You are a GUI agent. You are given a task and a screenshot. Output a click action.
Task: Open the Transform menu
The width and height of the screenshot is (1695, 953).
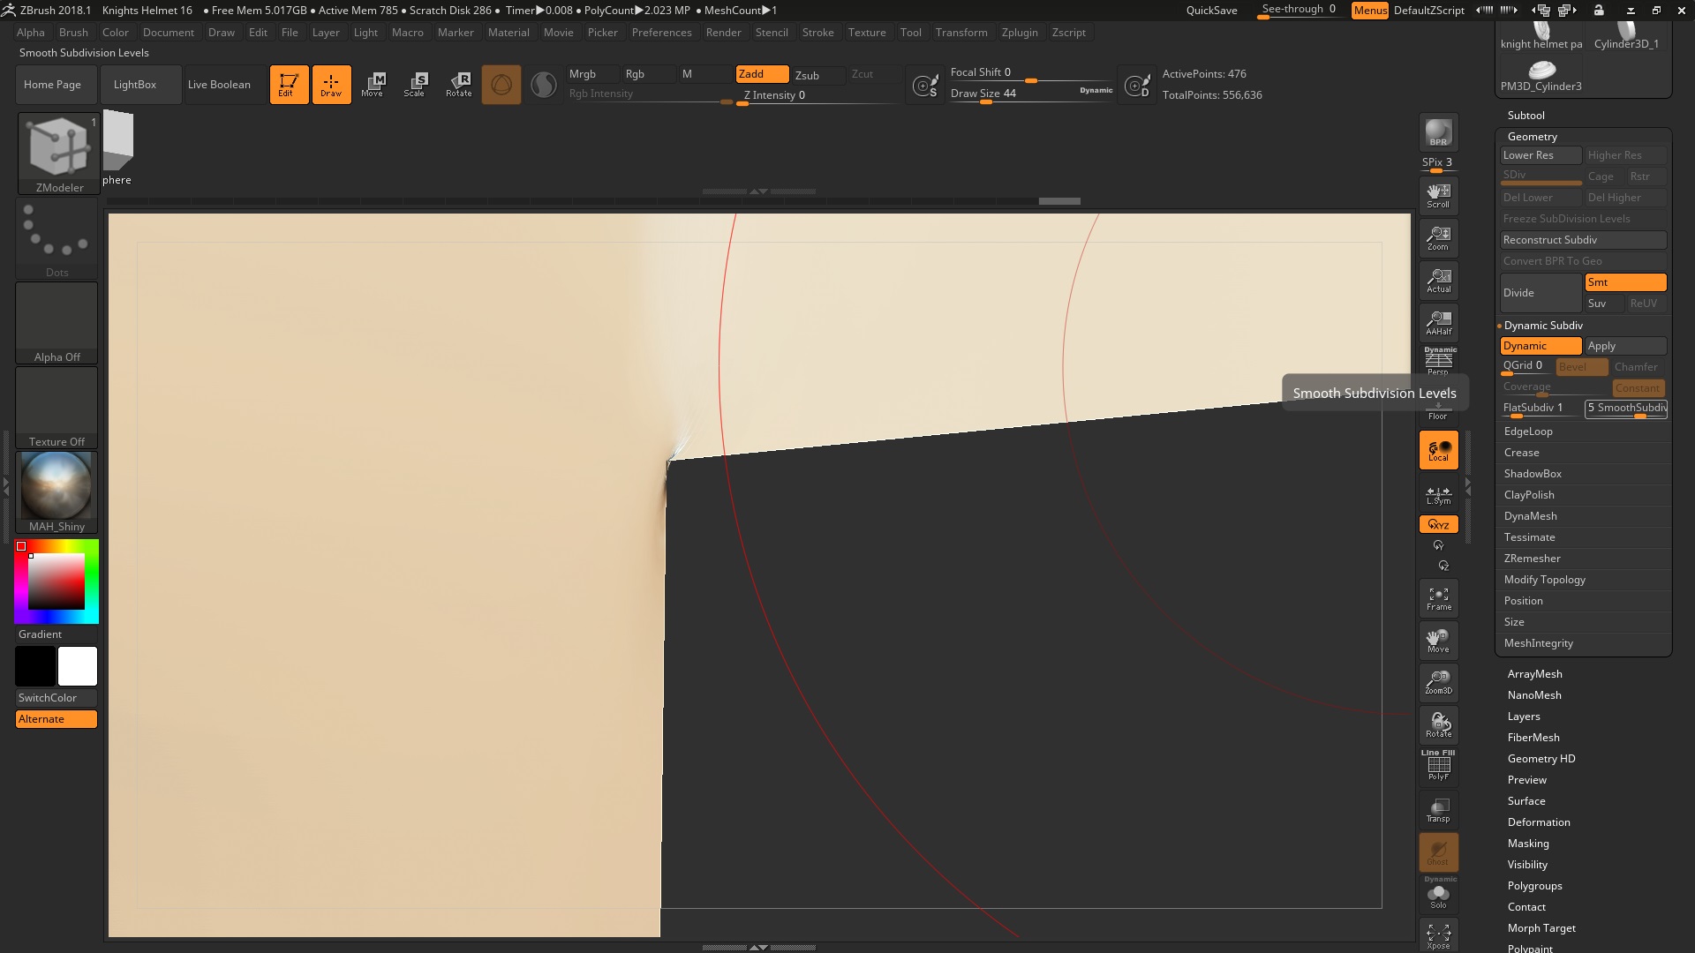961,33
